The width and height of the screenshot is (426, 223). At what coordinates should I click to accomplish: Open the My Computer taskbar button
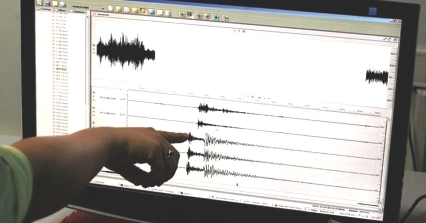pyautogui.click(x=256, y=202)
